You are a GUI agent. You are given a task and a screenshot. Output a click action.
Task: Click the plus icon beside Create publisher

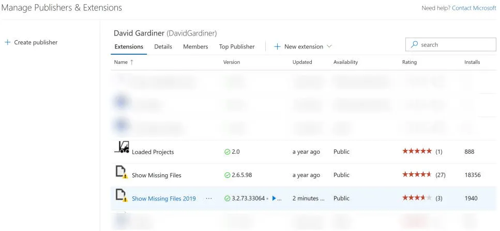pyautogui.click(x=7, y=42)
